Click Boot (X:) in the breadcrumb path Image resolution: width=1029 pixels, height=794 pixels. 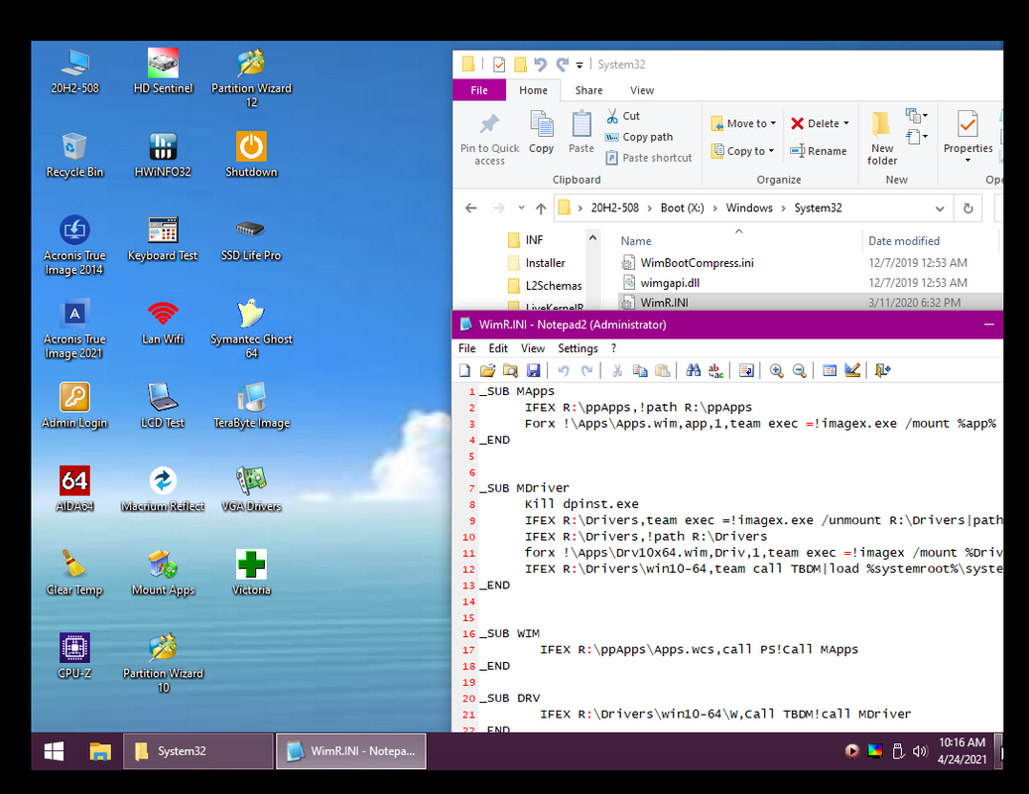(682, 208)
